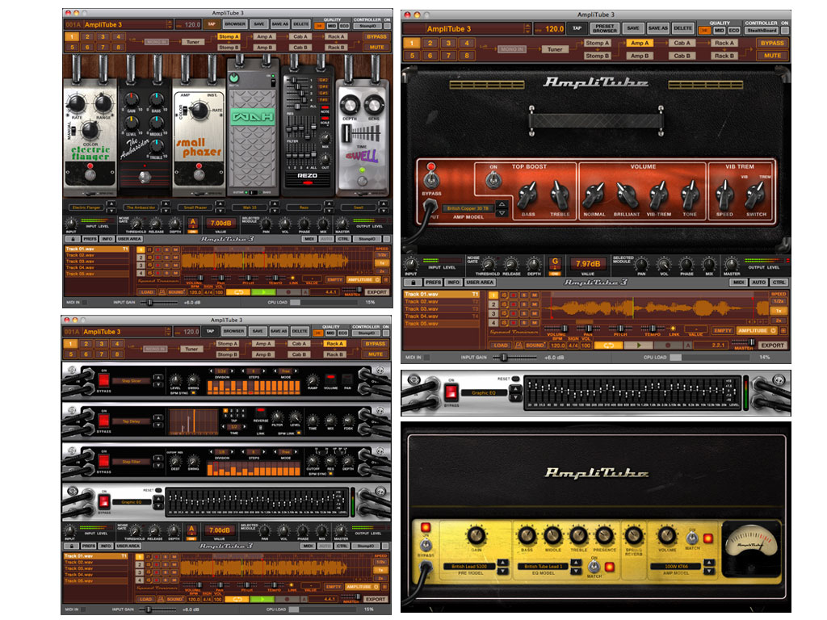The height and width of the screenshot is (620, 827).
Task: Click the StealthBoard controller button
Action: tap(763, 28)
